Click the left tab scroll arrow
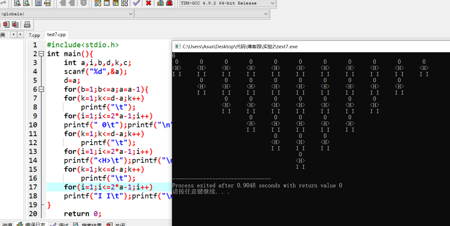450x226 pixels. 14,35
